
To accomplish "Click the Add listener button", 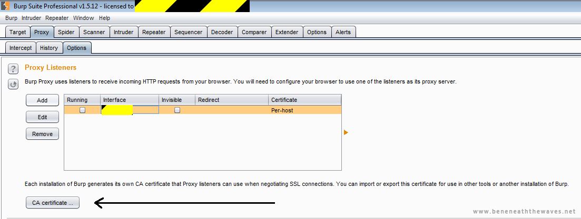I will pyautogui.click(x=42, y=100).
